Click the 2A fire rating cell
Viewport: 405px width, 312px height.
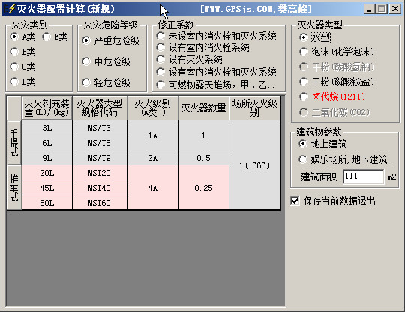click(x=153, y=158)
